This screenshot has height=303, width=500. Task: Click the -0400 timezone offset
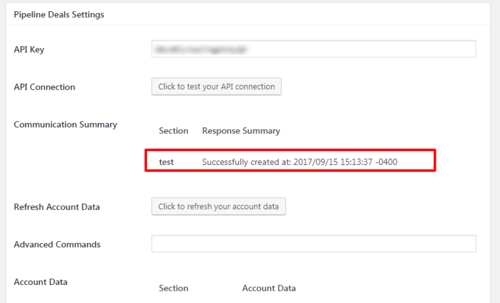click(386, 162)
